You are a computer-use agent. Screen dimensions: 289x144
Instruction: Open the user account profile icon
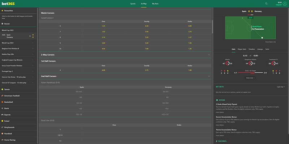[285, 4]
